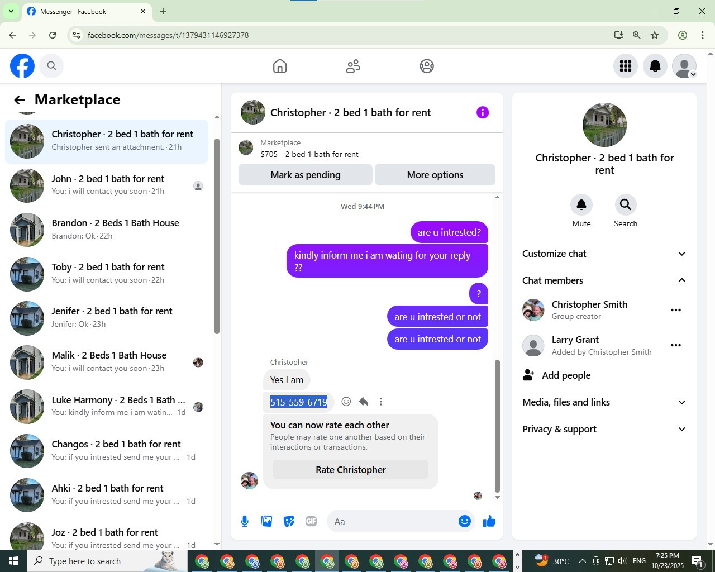Open the Chrome tab search dropdown

click(11, 11)
